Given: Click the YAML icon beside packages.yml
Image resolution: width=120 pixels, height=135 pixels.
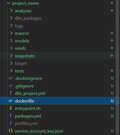Looking at the screenshot, I should point(11,116).
